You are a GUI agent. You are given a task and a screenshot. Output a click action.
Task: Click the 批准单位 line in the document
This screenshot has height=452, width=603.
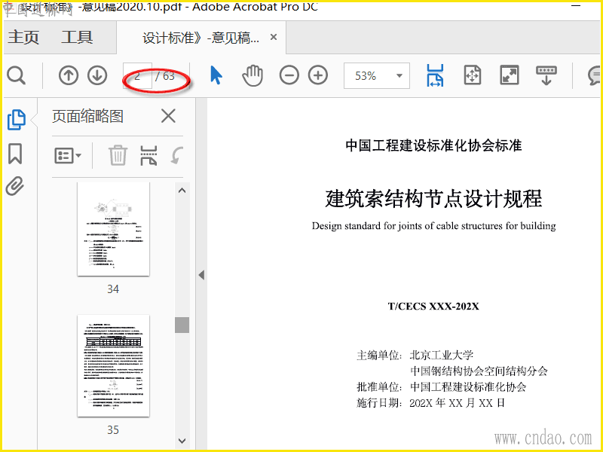[x=442, y=387]
